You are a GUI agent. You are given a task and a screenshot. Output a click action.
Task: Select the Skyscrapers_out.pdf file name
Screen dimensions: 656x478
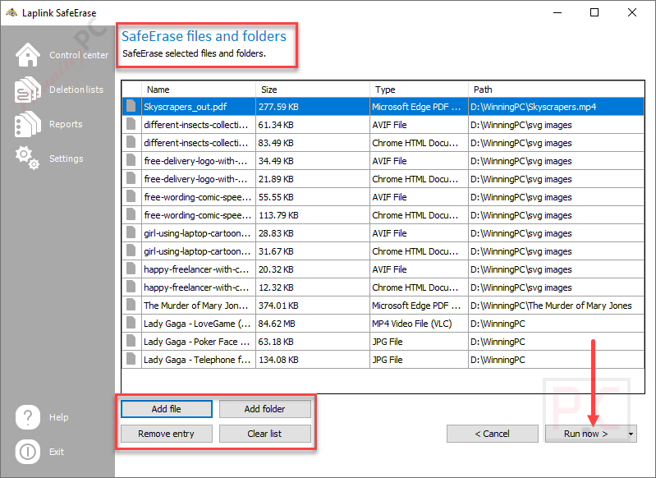pyautogui.click(x=186, y=107)
